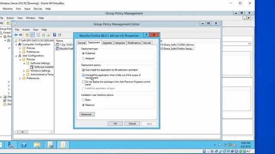Click the 7-Zip 19.00 package icon in the list
Screen dimensions: 275x154
point(57,44)
